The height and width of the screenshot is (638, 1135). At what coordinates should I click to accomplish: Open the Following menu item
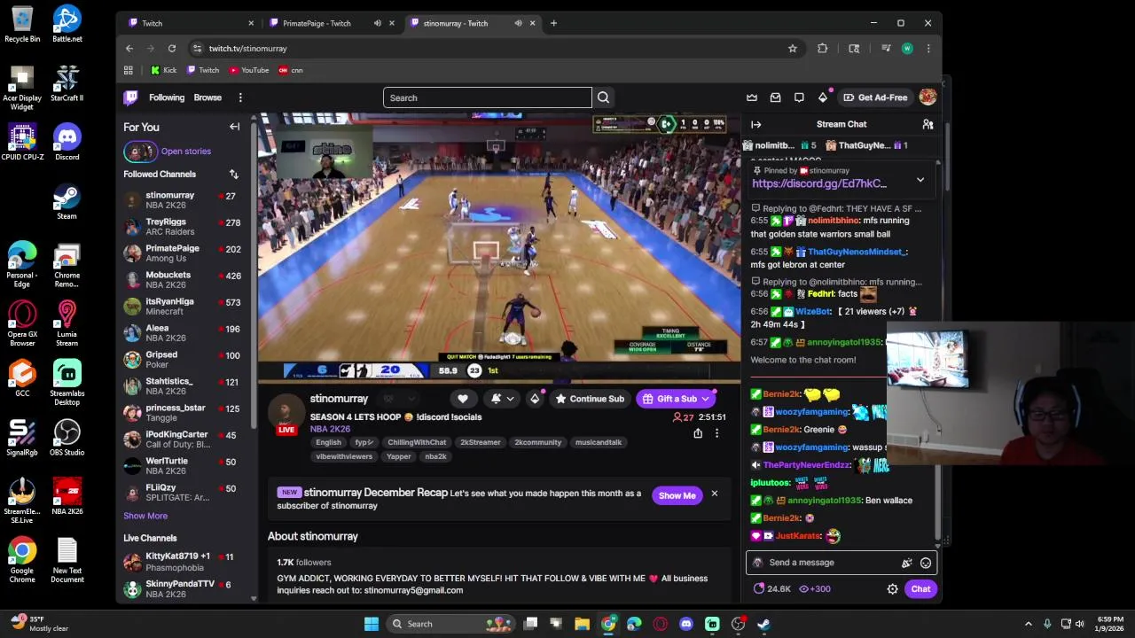point(167,97)
